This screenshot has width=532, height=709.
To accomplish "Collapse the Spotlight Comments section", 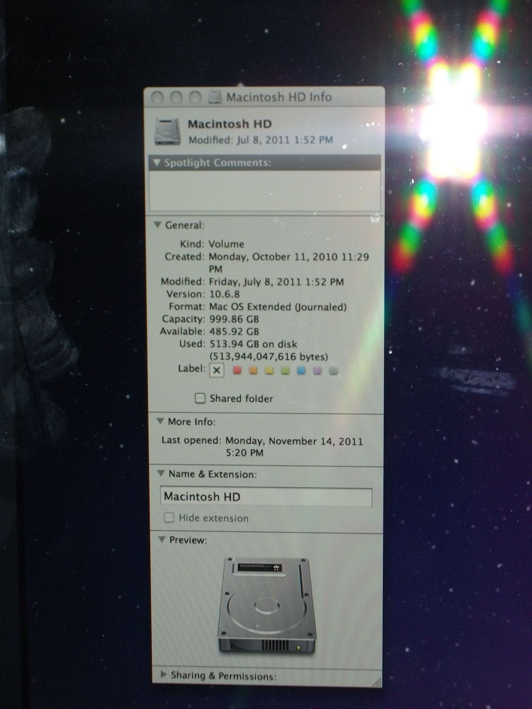I will click(157, 162).
